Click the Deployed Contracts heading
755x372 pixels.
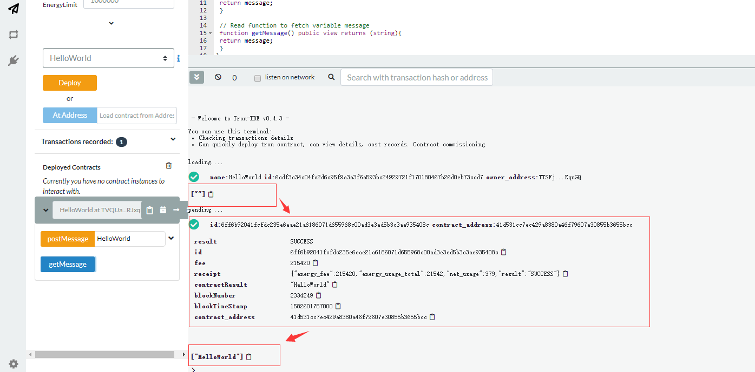(71, 167)
